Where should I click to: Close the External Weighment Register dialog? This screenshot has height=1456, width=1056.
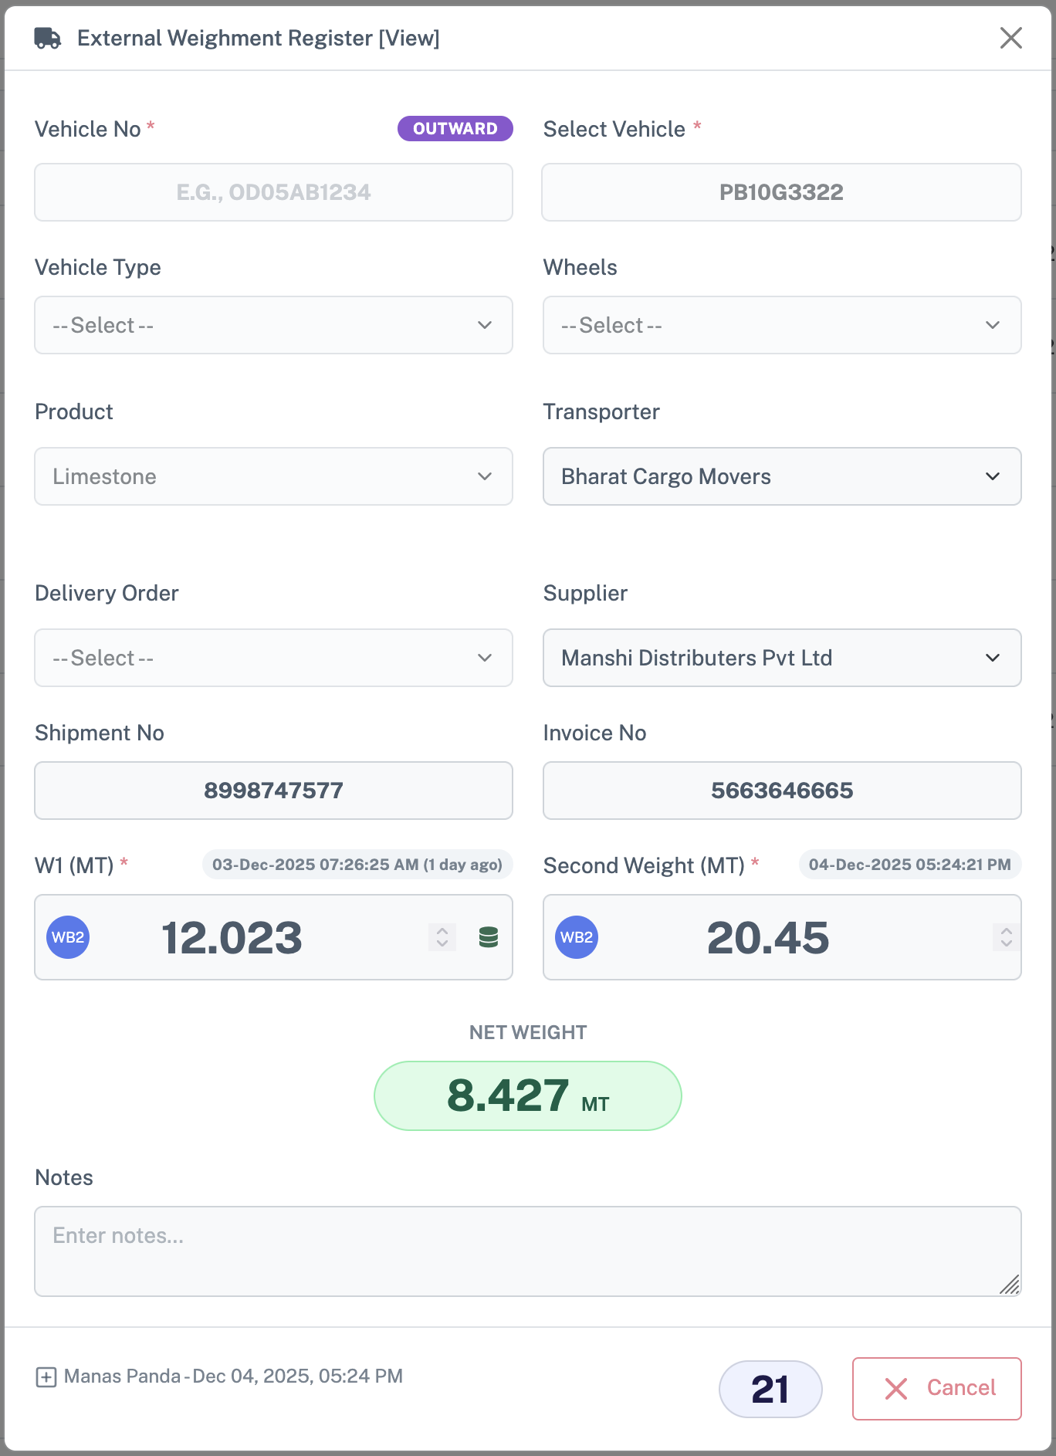tap(1010, 38)
